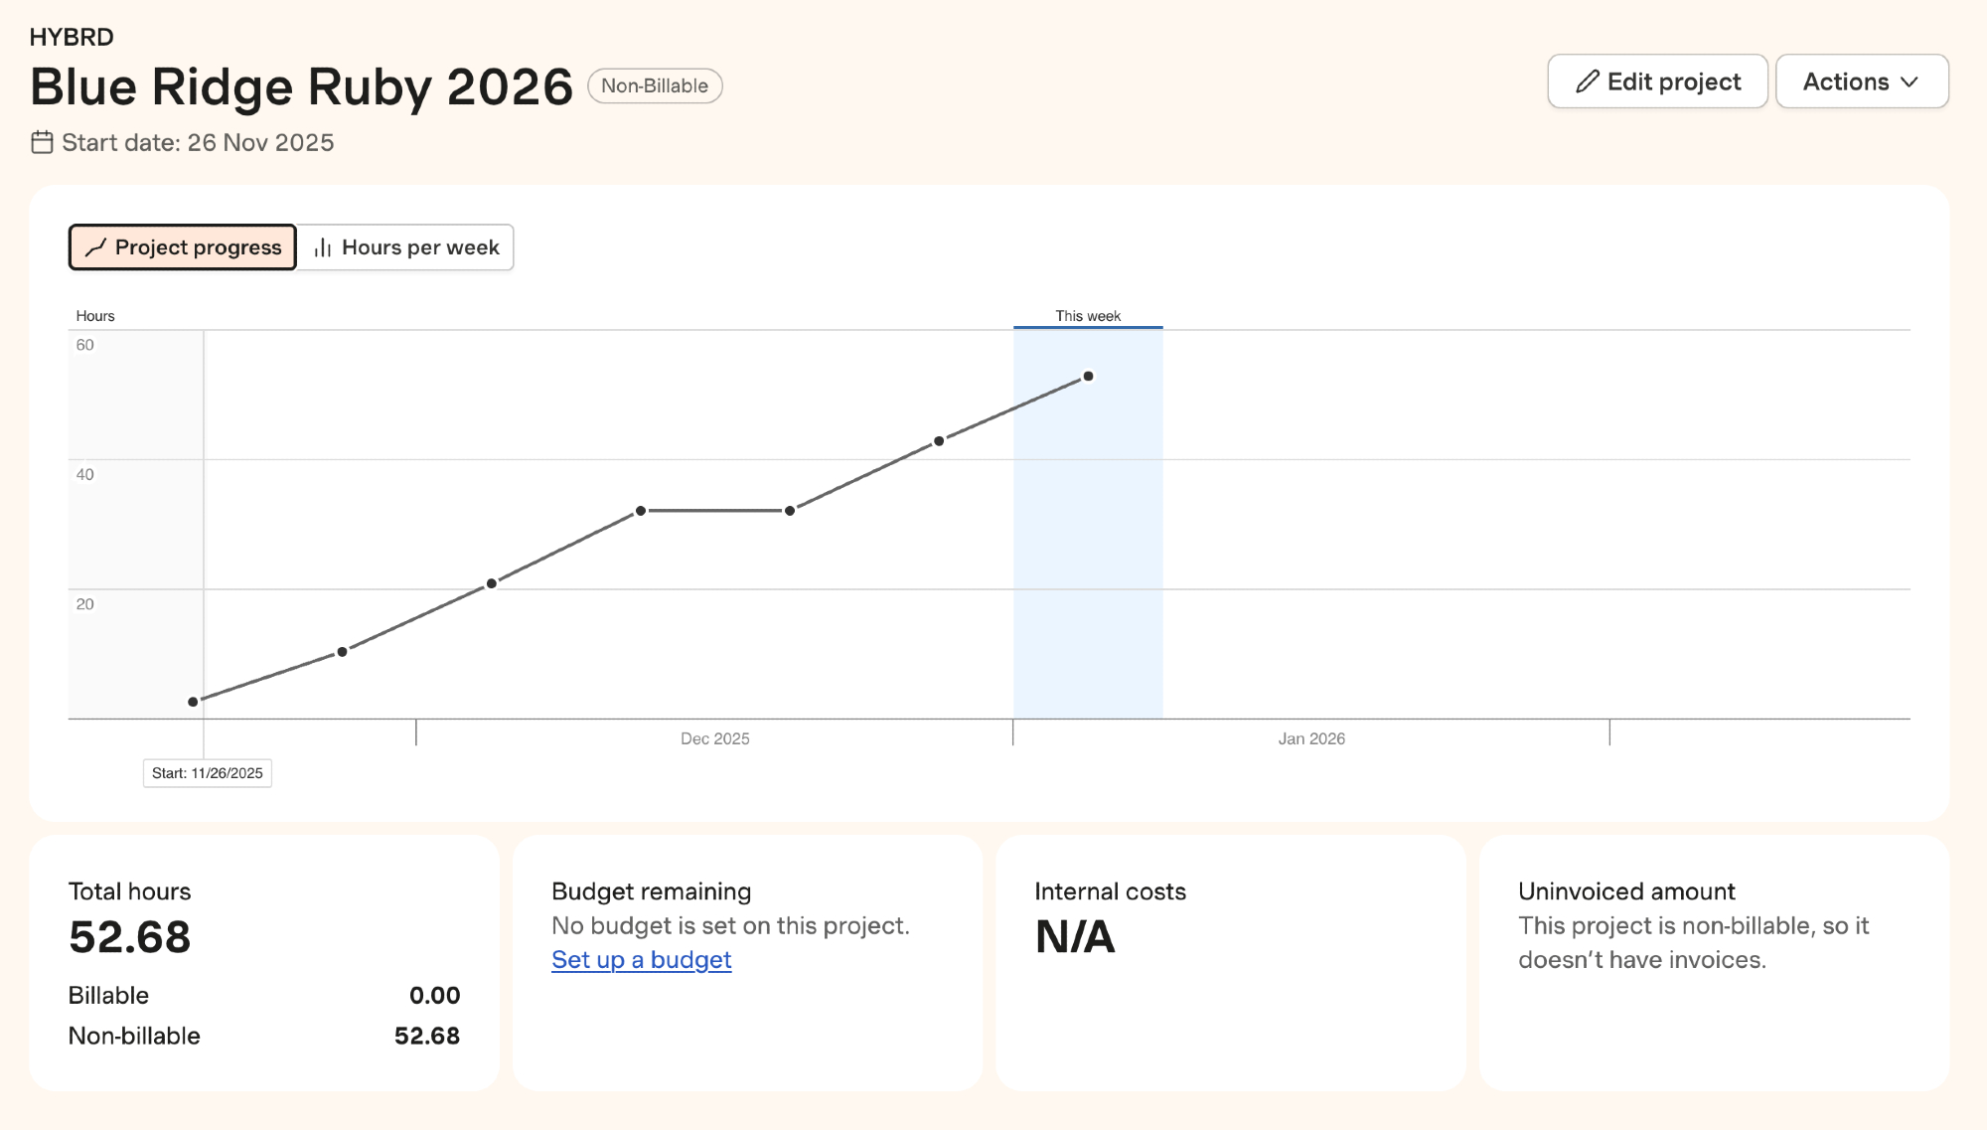Click the first data point near start date
Screen dimensions: 1987x1130
193,702
